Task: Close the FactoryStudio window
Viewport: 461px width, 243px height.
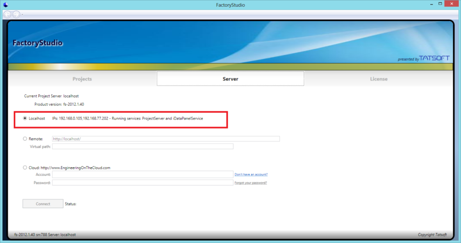Action: coord(452,4)
